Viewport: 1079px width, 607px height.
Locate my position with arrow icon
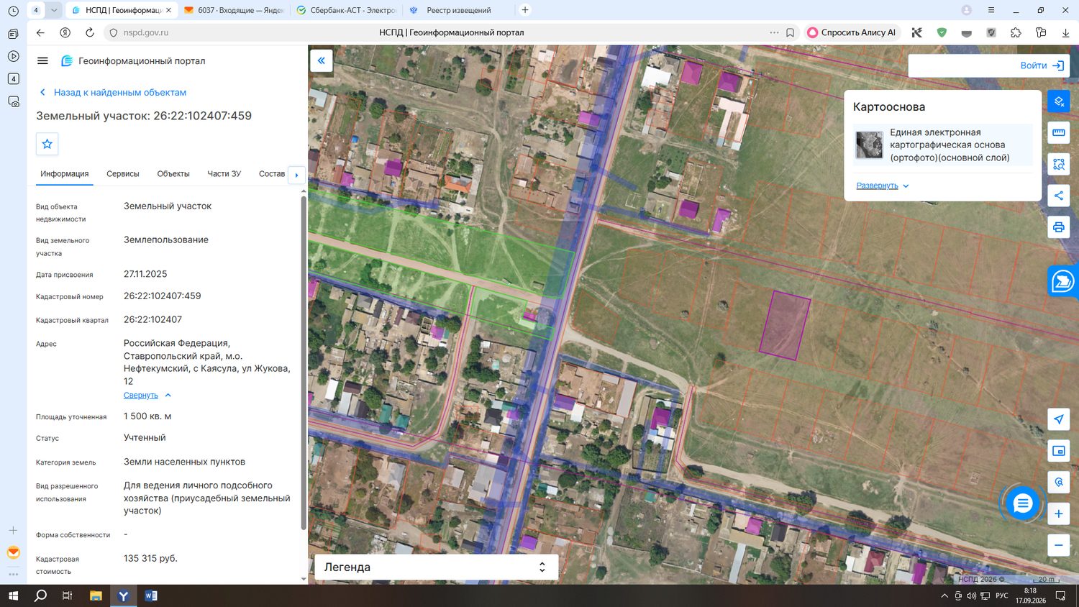(1059, 419)
